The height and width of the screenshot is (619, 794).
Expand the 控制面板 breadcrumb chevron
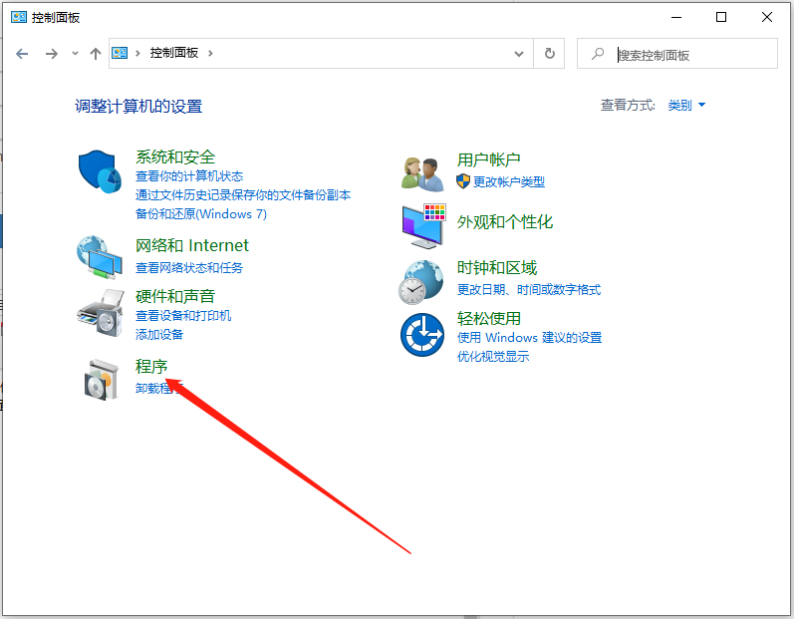[211, 54]
